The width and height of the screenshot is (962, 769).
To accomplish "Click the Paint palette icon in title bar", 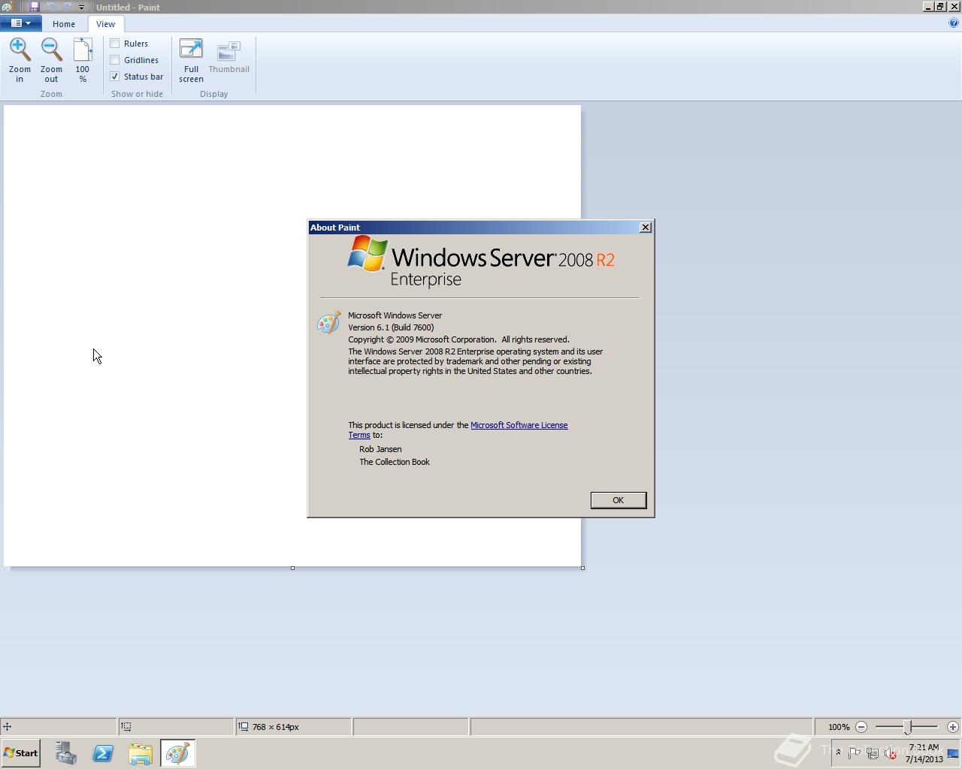I will click(7, 7).
